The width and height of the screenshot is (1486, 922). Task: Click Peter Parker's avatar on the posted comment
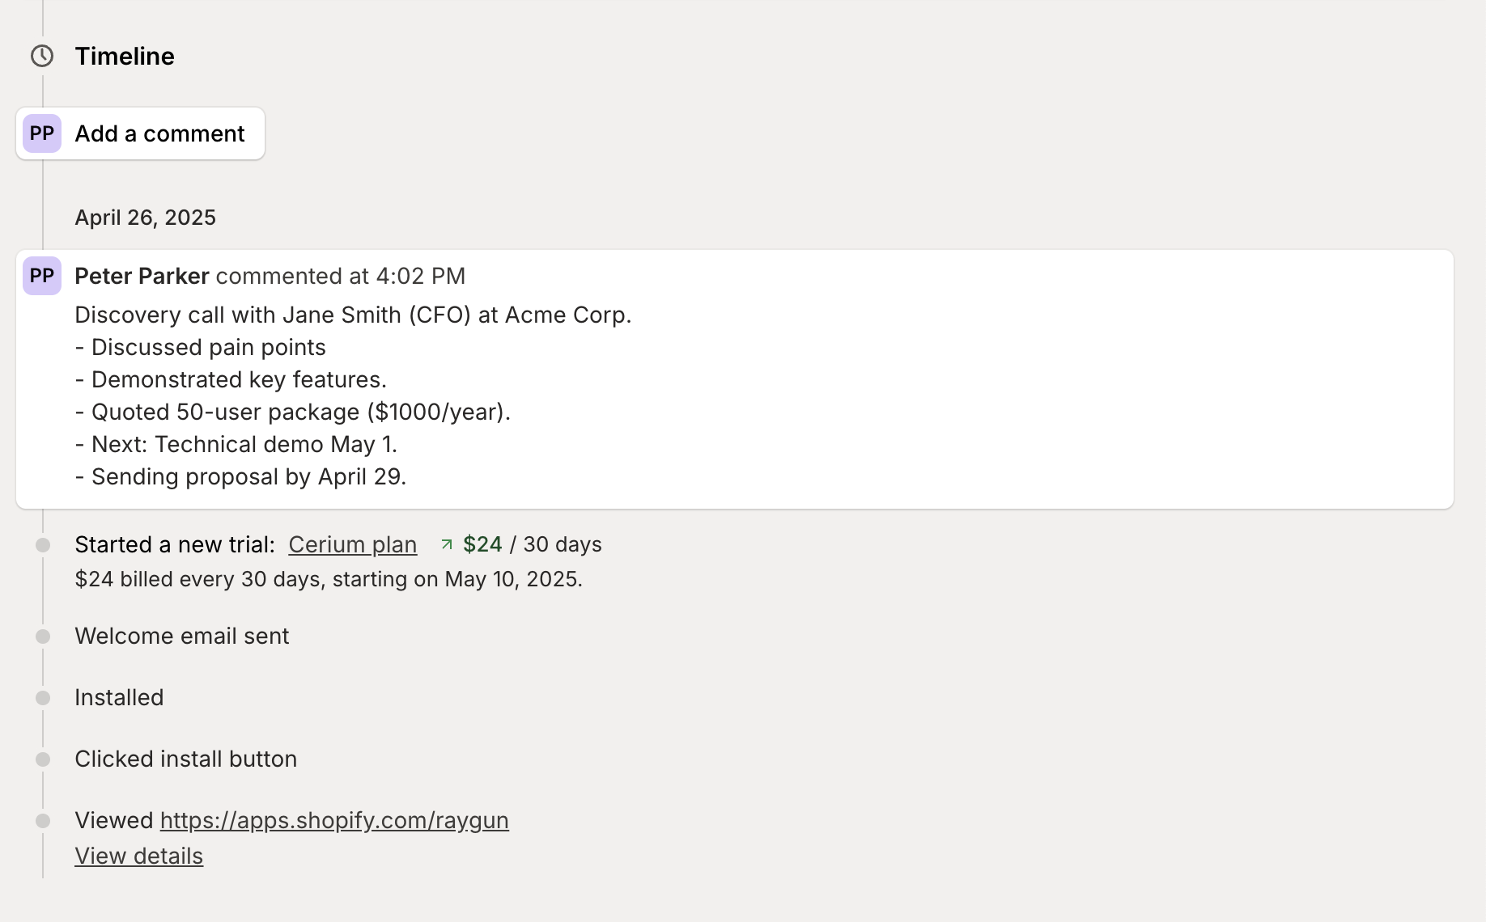[42, 276]
